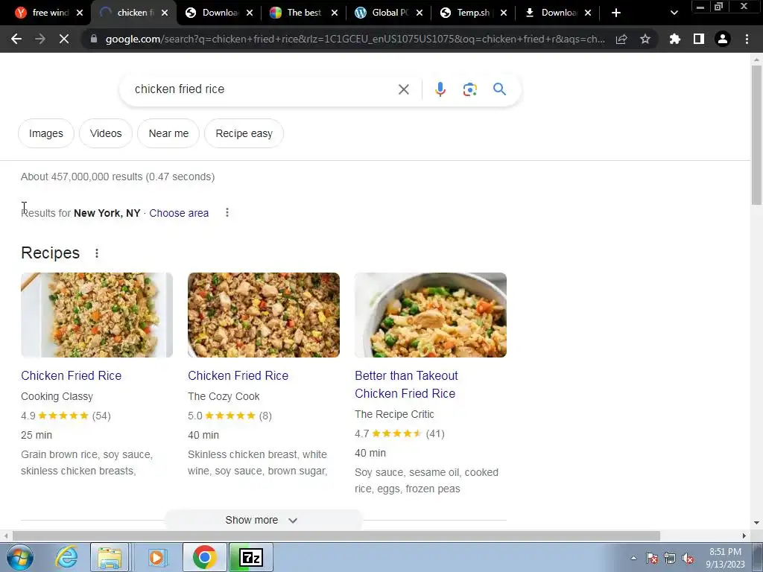Click the muted volume tray icon
763x572 pixels.
[x=688, y=559]
